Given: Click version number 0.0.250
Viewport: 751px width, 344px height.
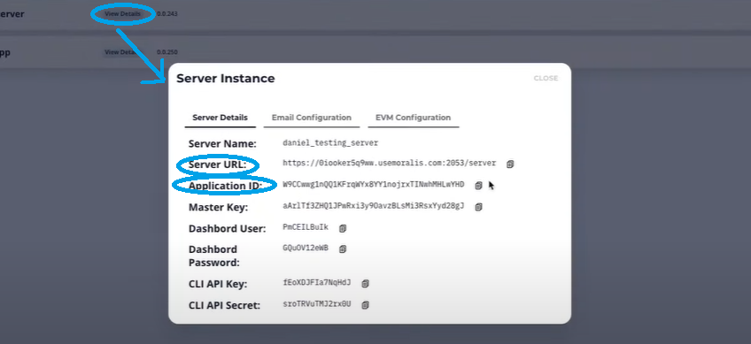Looking at the screenshot, I should [167, 52].
